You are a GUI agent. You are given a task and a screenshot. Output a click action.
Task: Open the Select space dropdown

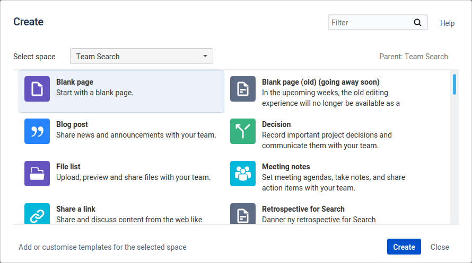[x=142, y=56]
